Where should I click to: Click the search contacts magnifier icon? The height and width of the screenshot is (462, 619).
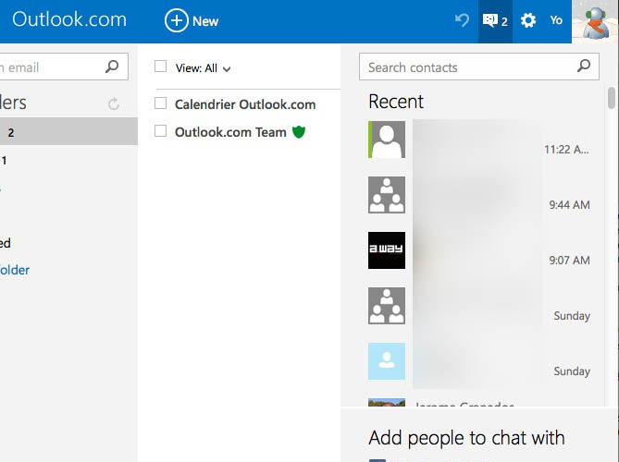(x=583, y=67)
